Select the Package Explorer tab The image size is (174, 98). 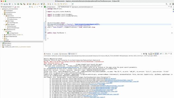point(7,7)
